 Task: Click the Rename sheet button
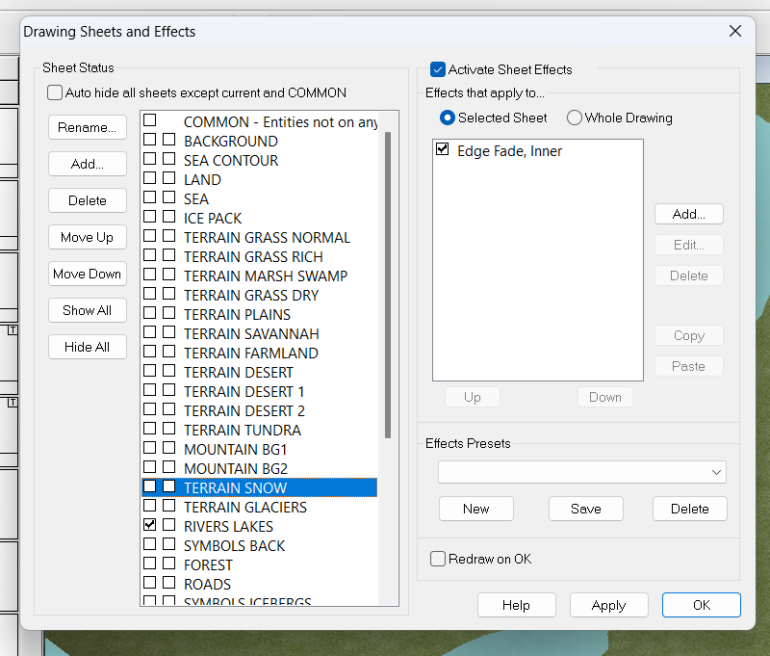pyautogui.click(x=88, y=127)
